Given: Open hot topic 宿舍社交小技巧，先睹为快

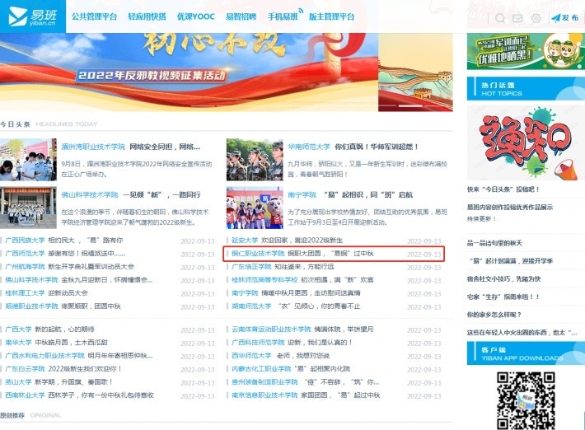Looking at the screenshot, I should (x=503, y=279).
